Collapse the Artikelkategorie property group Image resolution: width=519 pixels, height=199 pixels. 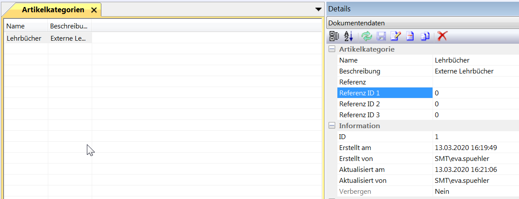[332, 49]
